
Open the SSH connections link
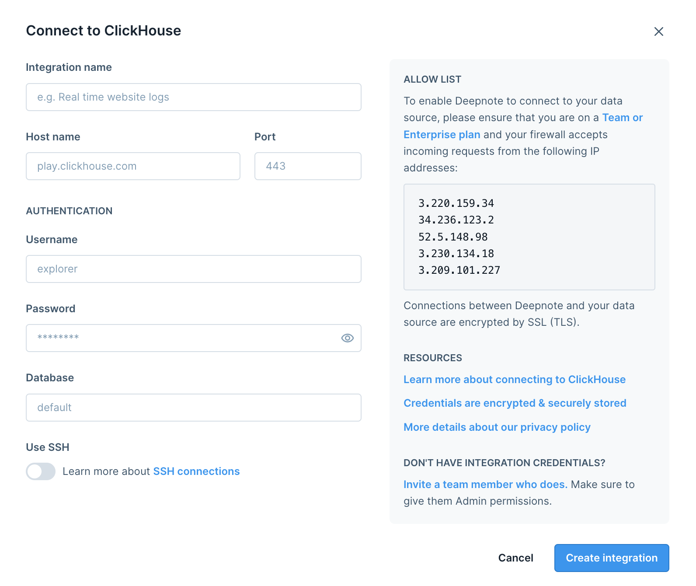(196, 471)
